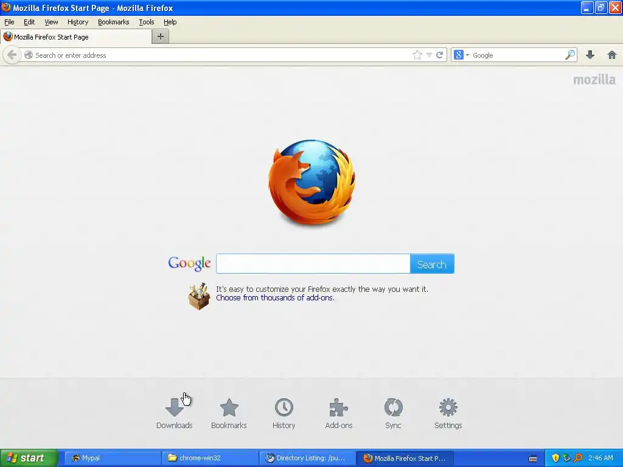Open the File menu
Viewport: 623px width, 467px height.
tap(9, 22)
